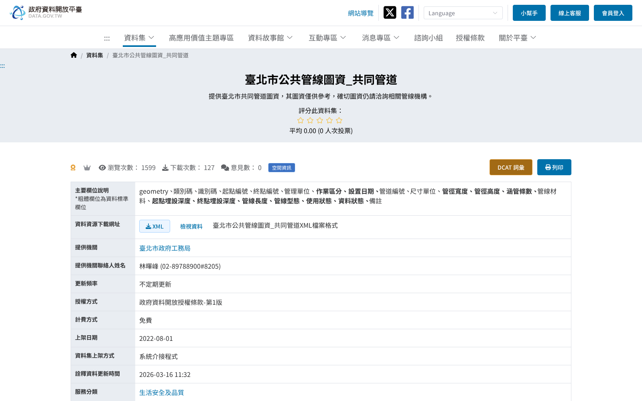This screenshot has width=642, height=401.
Task: Open 授權條款 menu item
Action: 470,38
